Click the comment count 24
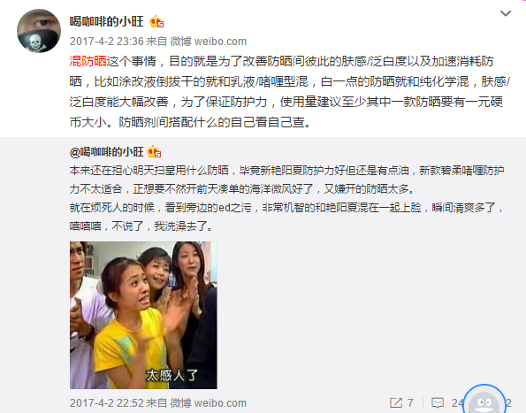The width and height of the screenshot is (526, 413). pos(457,402)
